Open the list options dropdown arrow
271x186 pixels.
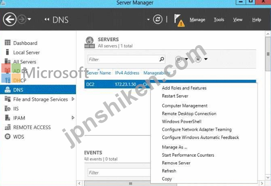186,59
